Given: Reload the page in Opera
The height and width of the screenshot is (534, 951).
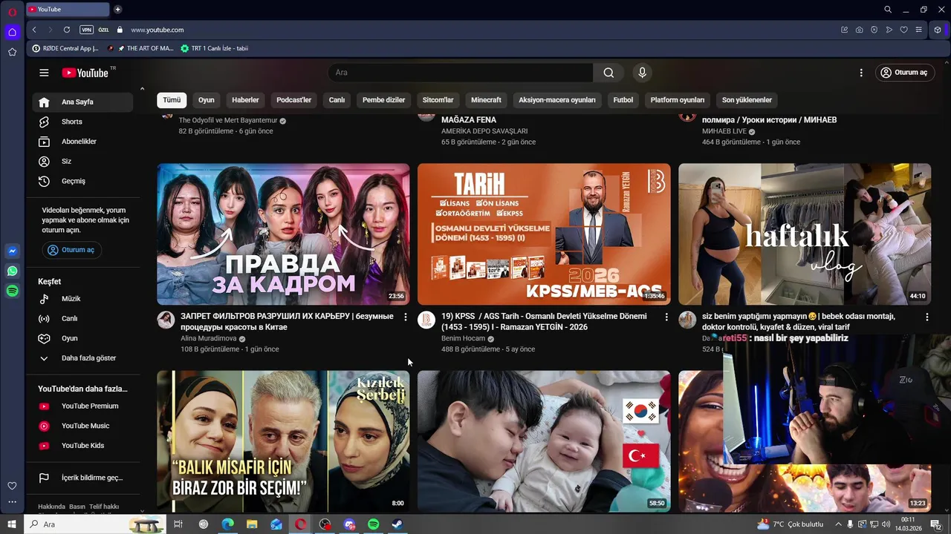Looking at the screenshot, I should [67, 30].
